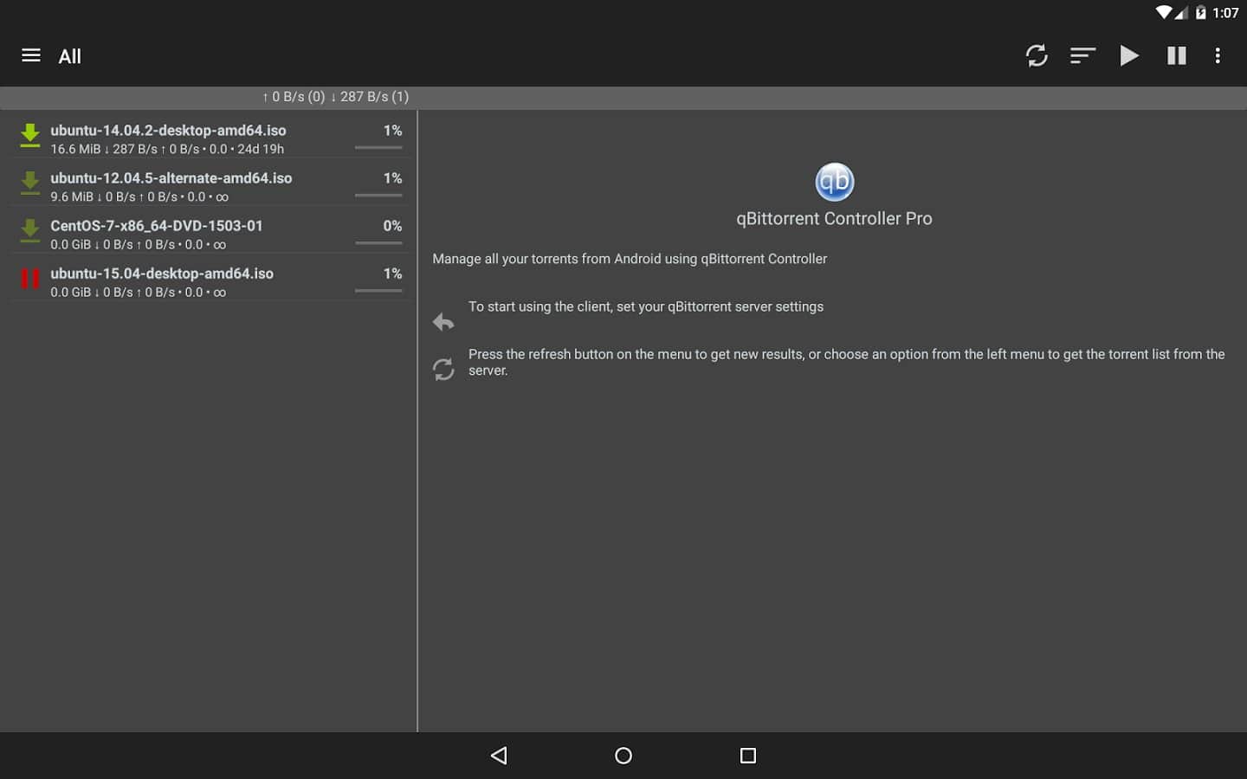Click refresh icon in the help text

(x=443, y=370)
